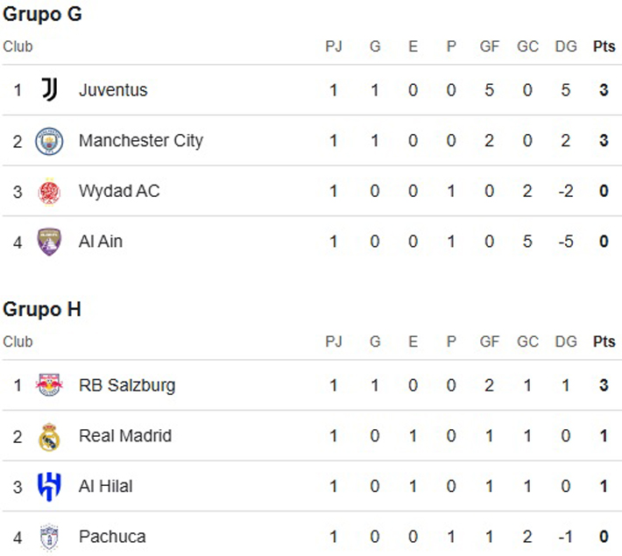
Task: Click the Wydad AC crest icon
Action: [49, 191]
